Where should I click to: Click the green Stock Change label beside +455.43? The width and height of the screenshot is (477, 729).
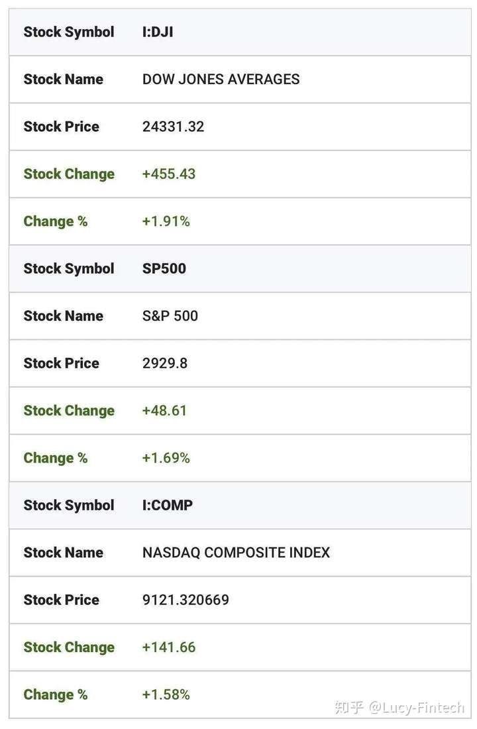(69, 174)
